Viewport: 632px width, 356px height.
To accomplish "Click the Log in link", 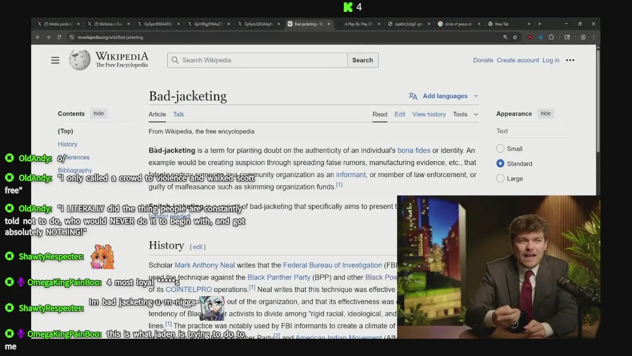I will [x=551, y=60].
